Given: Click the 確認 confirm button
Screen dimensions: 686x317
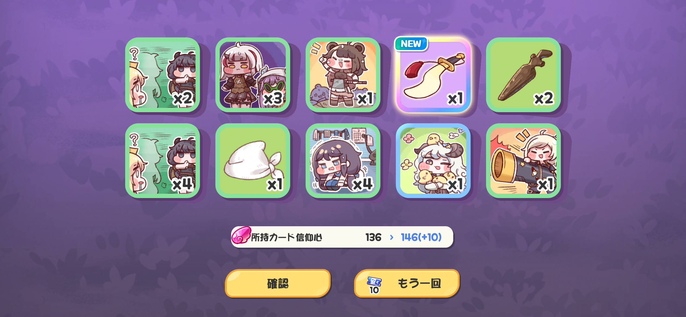Looking at the screenshot, I should (278, 283).
